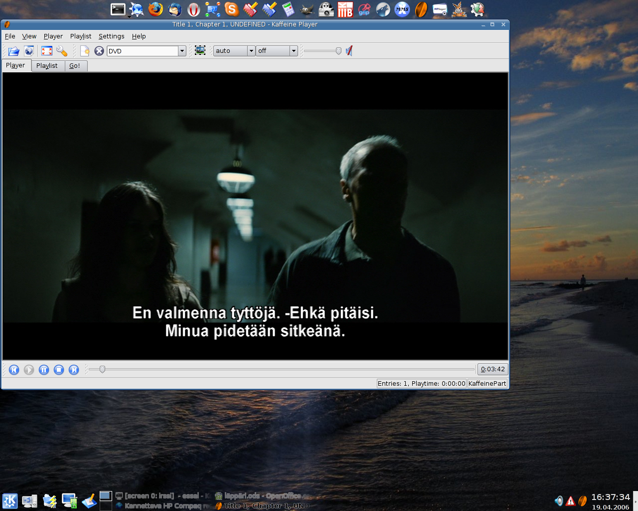638x511 pixels.
Task: Click the system tray volume speaker icon
Action: (559, 501)
